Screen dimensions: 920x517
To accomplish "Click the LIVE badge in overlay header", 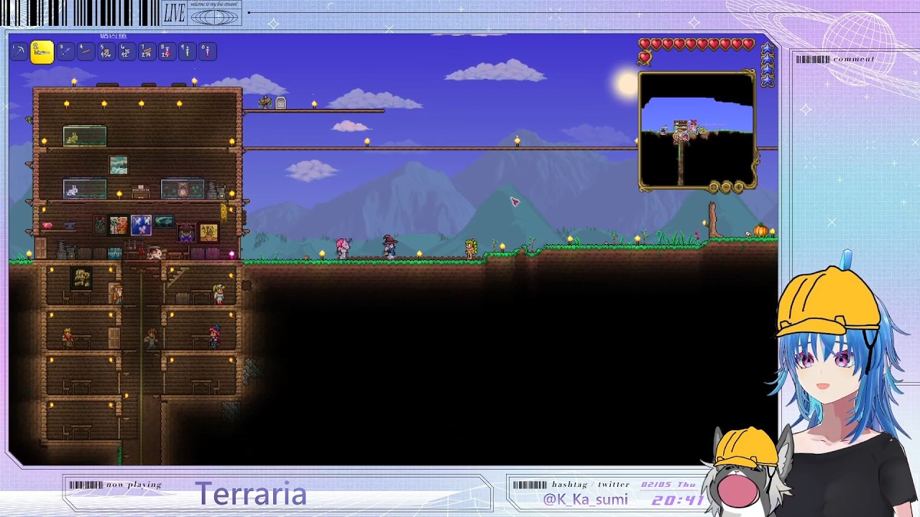I will pos(175,13).
